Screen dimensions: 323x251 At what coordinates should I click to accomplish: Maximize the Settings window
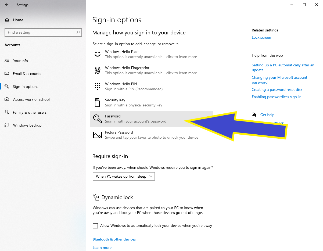point(304,5)
